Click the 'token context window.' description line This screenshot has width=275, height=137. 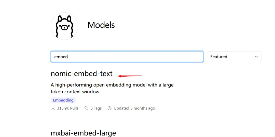click(75, 92)
